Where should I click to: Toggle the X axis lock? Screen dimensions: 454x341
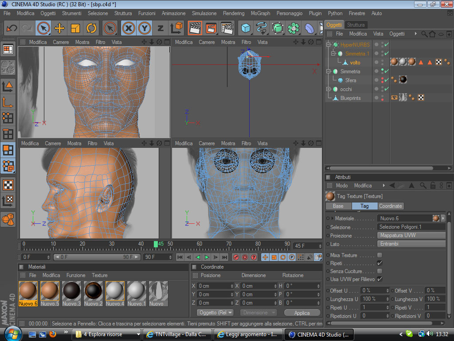[129, 28]
